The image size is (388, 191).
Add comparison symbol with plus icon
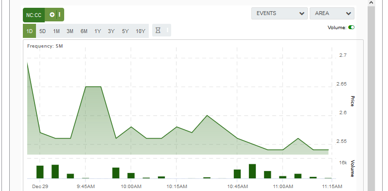[x=52, y=15]
